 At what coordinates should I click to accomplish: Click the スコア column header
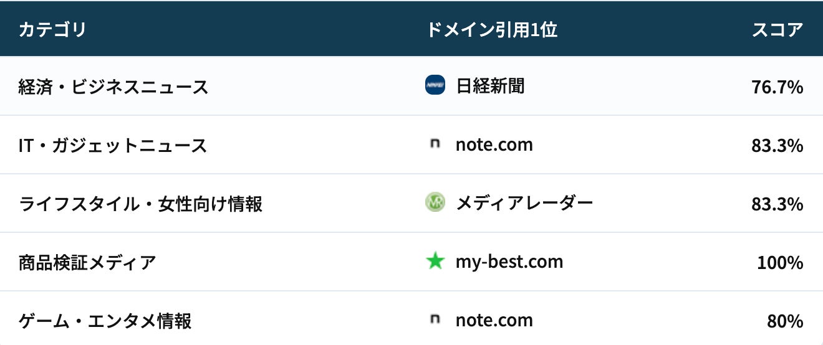pos(777,29)
